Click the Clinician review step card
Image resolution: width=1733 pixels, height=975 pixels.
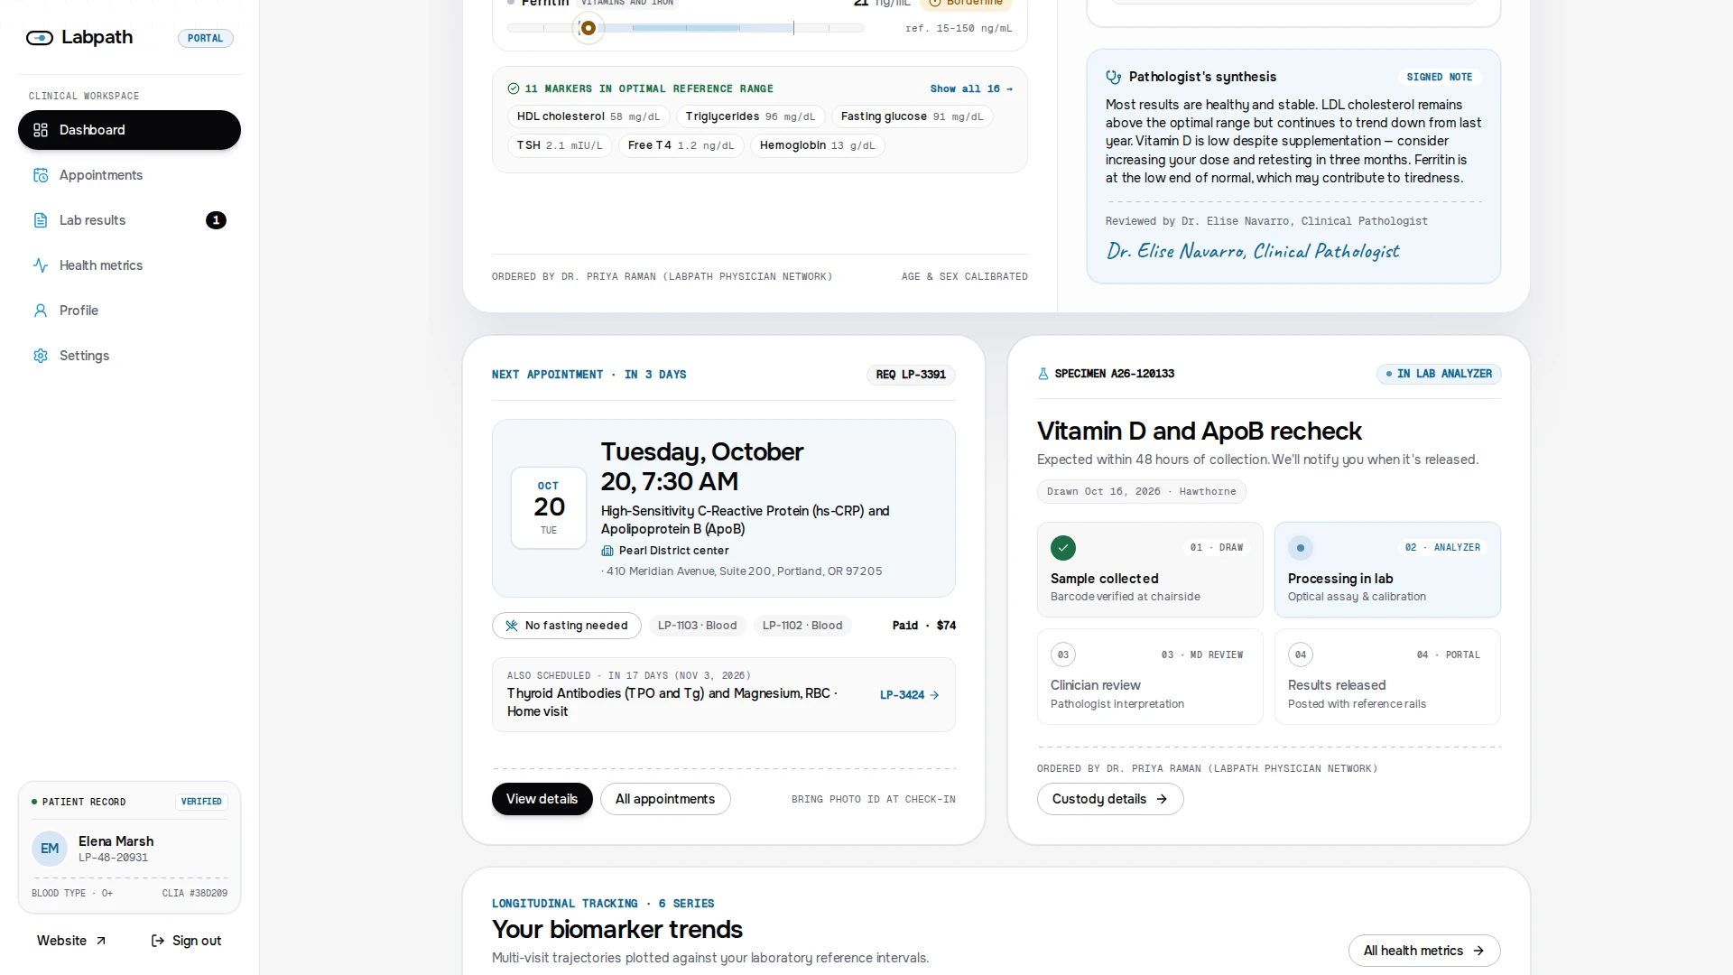1150,677
